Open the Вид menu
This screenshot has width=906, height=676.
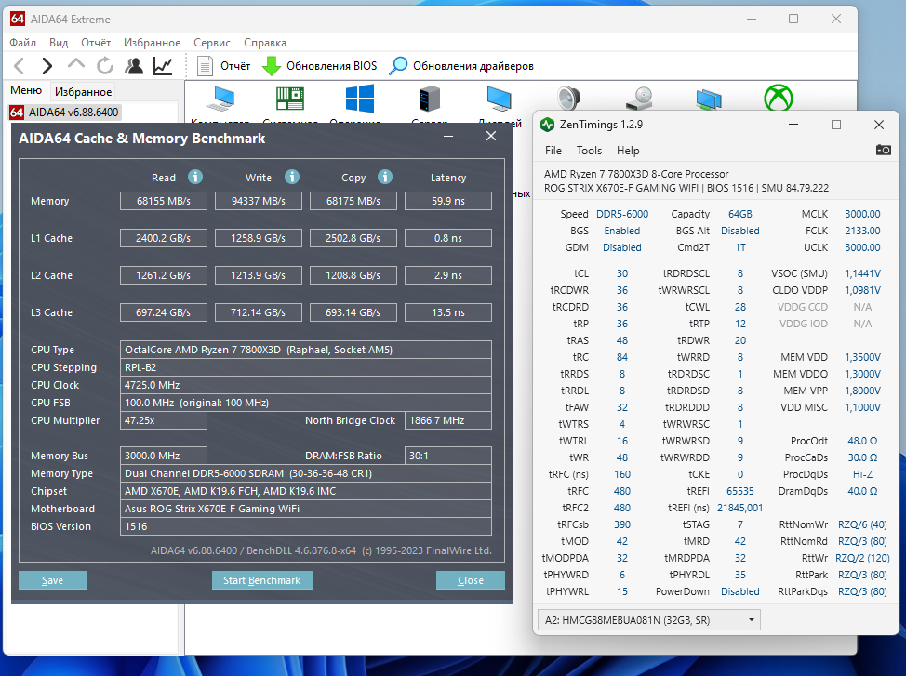pyautogui.click(x=59, y=43)
